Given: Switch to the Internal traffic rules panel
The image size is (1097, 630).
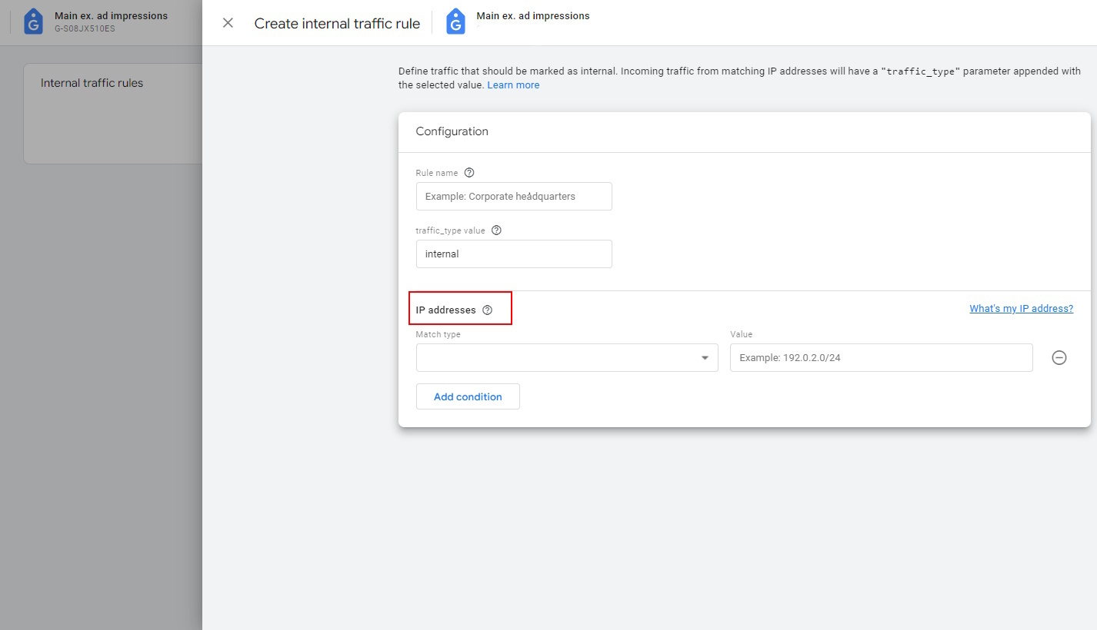Looking at the screenshot, I should click(x=92, y=82).
